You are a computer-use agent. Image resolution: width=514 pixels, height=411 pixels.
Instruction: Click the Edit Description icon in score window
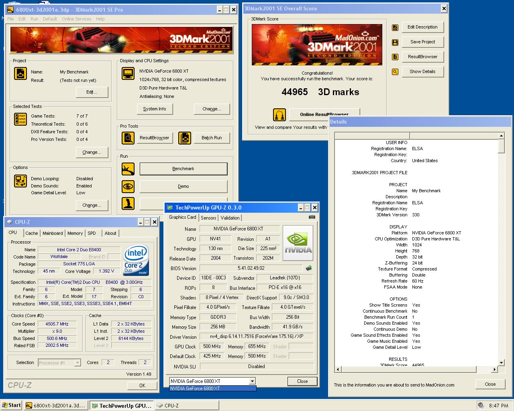(395, 28)
